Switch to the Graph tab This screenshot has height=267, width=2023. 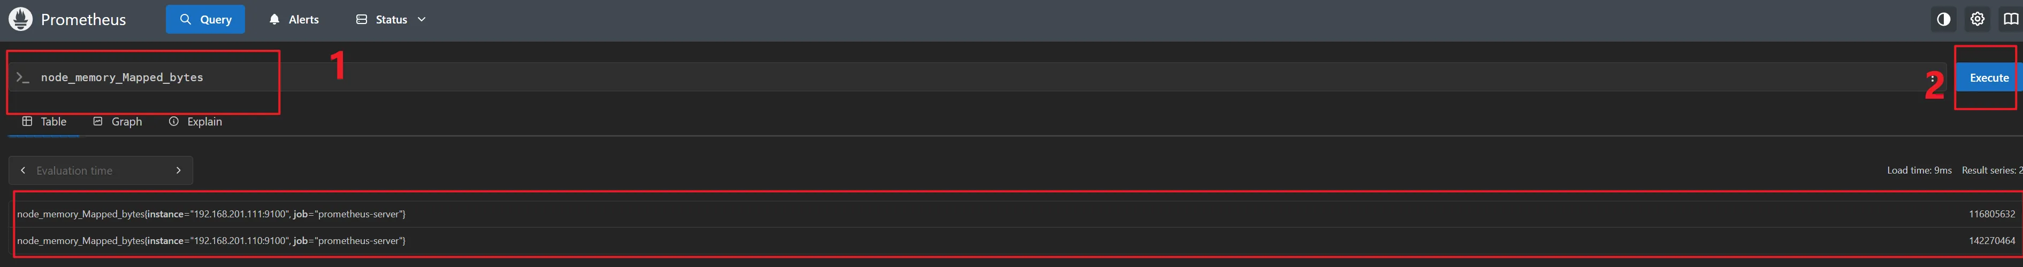(118, 121)
